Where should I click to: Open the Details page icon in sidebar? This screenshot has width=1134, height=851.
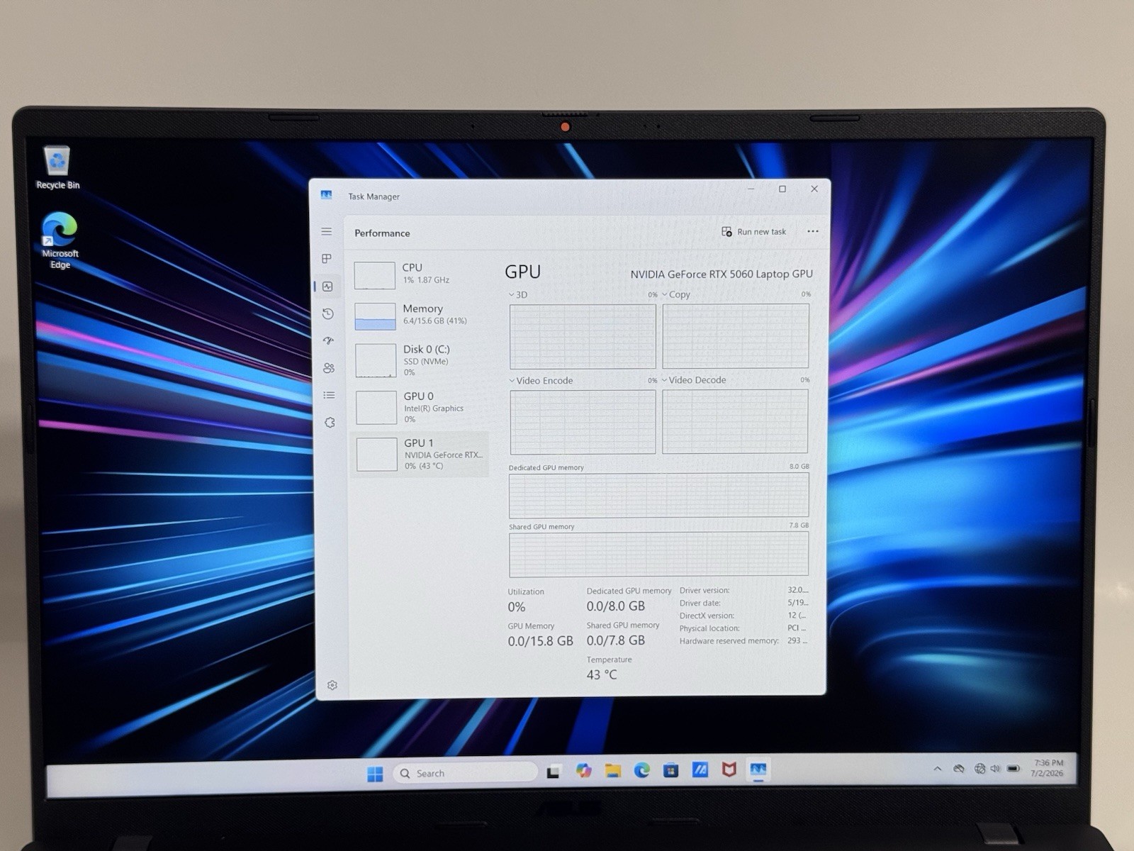(329, 395)
